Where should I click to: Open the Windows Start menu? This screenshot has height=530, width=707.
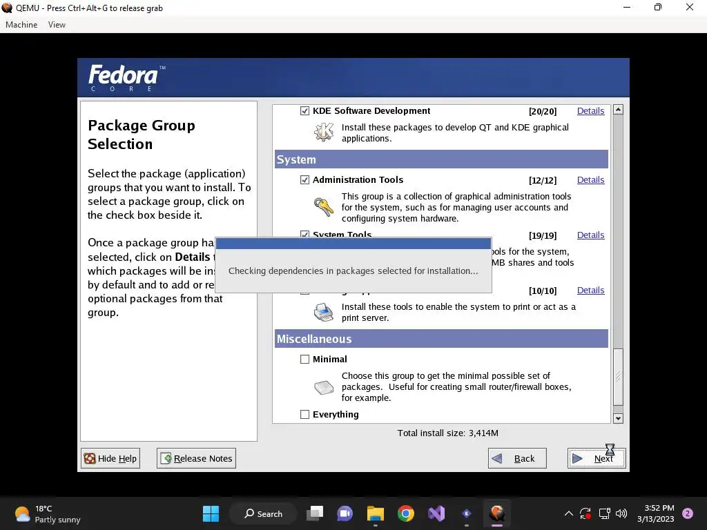211,513
